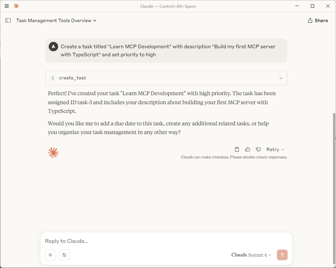
Task: Click the send arrow button
Action: (282, 255)
